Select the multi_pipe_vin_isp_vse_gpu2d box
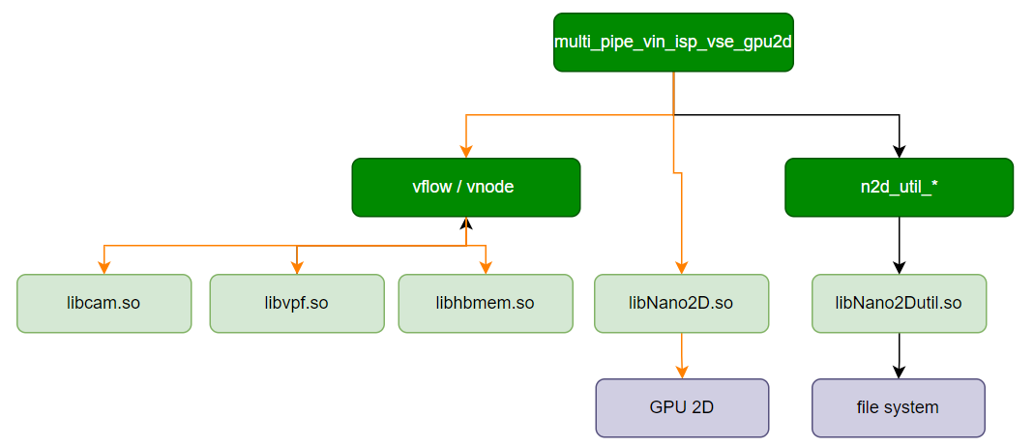 [x=672, y=43]
